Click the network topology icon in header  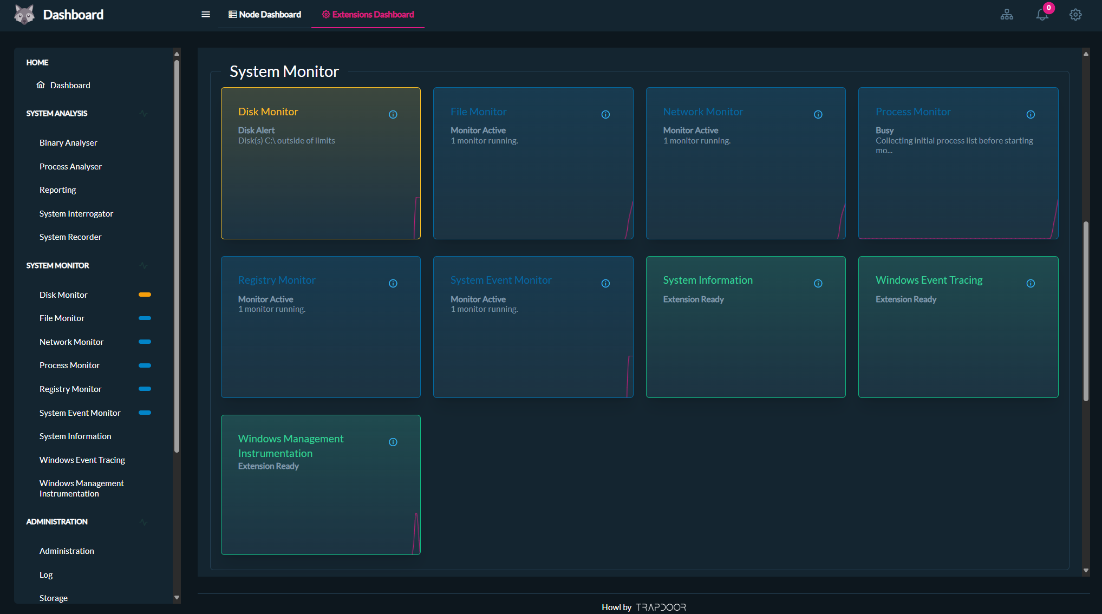pyautogui.click(x=1007, y=15)
